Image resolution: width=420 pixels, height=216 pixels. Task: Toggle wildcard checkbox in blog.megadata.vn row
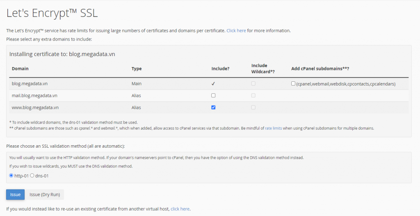point(253,83)
